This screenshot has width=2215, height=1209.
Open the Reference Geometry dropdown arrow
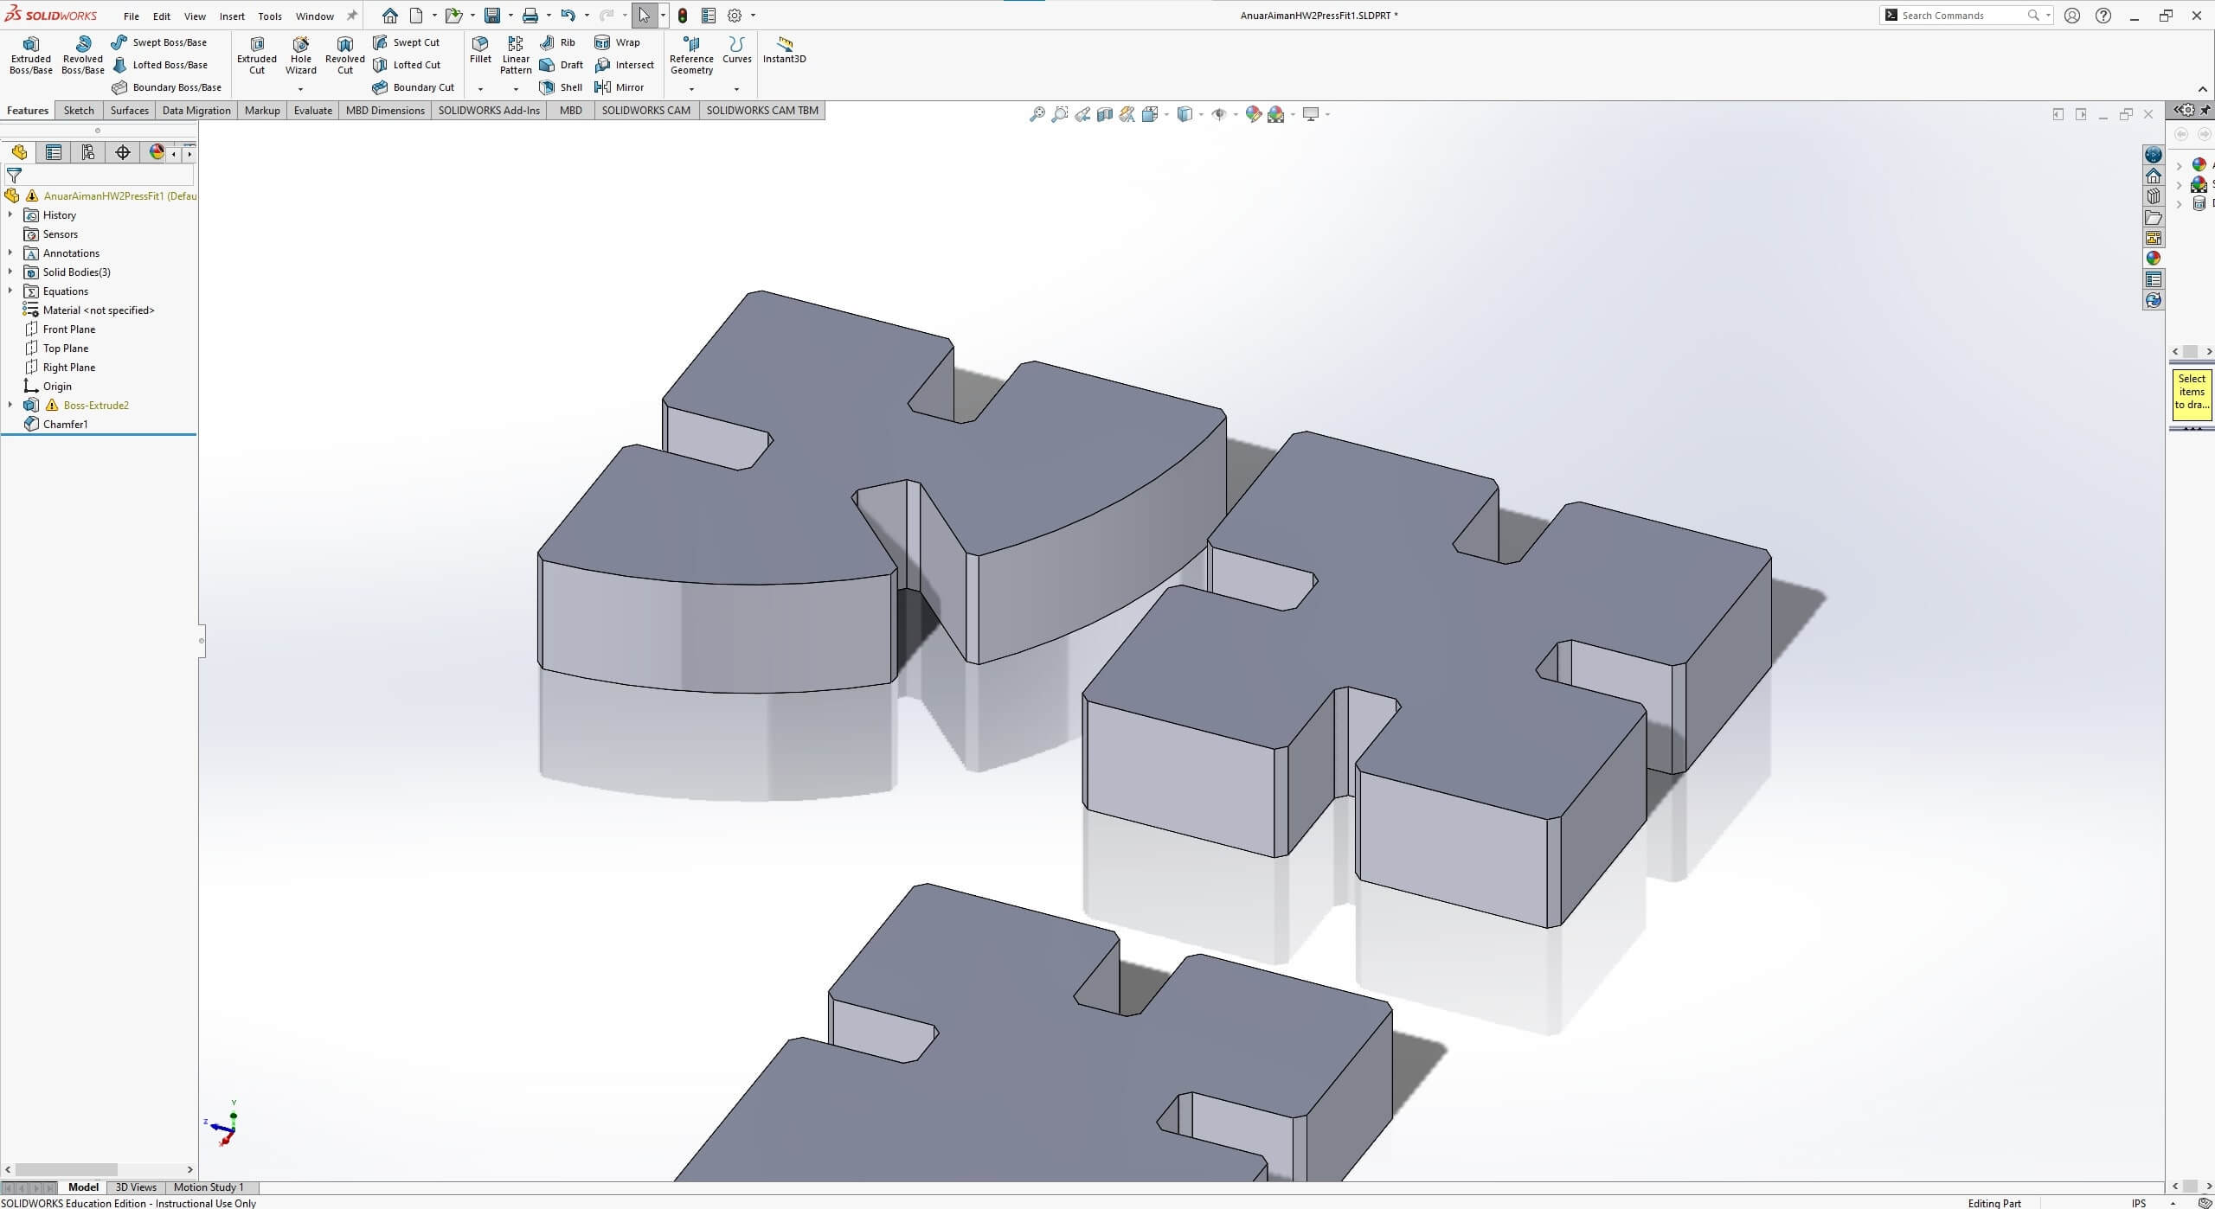(x=691, y=89)
